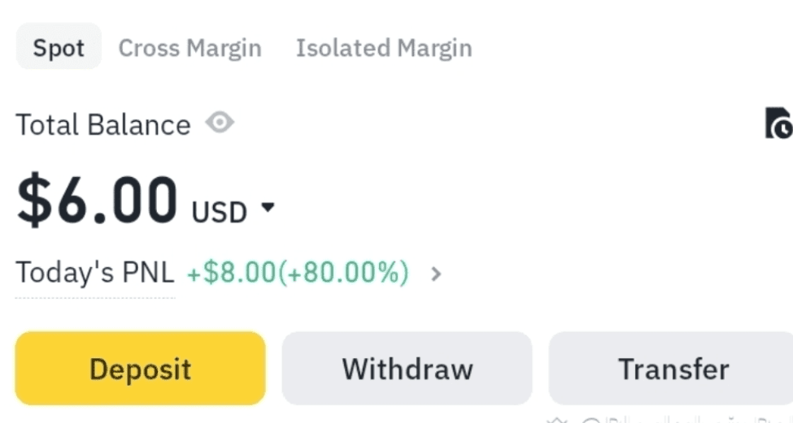
Task: Tap the Transfer button
Action: click(x=673, y=369)
